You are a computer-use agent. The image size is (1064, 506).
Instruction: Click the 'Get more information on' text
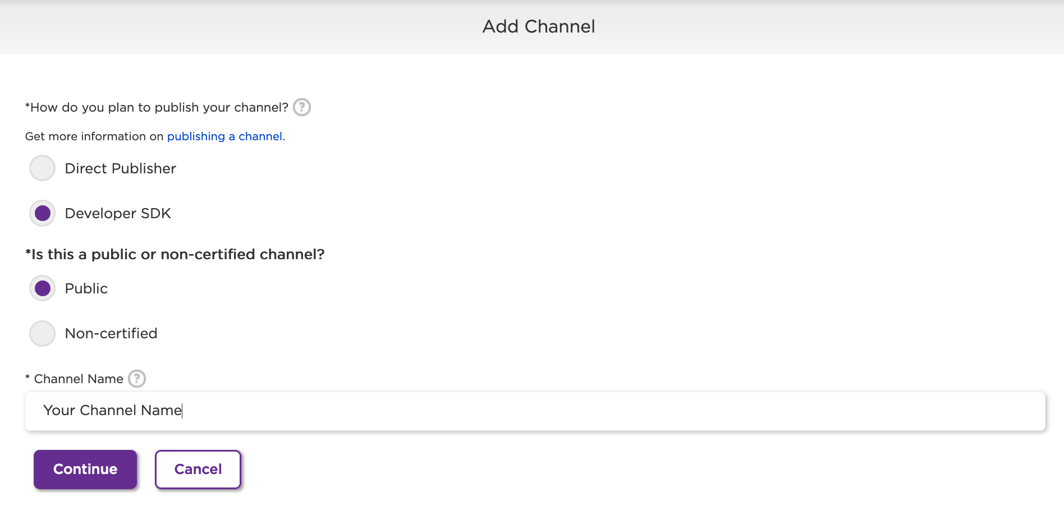pyautogui.click(x=94, y=136)
